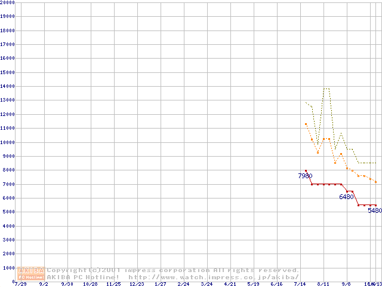The width and height of the screenshot is (382, 287).
Task: Select the 10000 y-axis label
Action: (x=8, y=142)
